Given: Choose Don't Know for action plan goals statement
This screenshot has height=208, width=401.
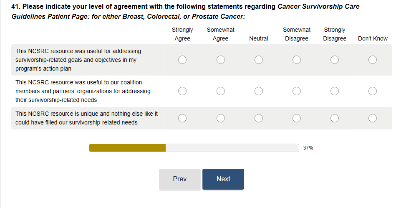Looking at the screenshot, I should pyautogui.click(x=373, y=60).
